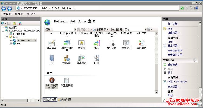Click 高级设置... link

(x=174, y=87)
